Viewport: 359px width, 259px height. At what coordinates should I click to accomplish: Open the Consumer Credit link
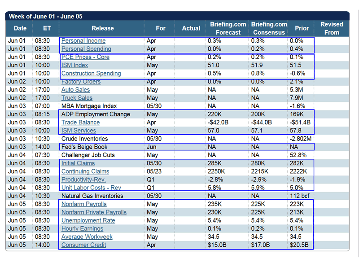point(83,245)
